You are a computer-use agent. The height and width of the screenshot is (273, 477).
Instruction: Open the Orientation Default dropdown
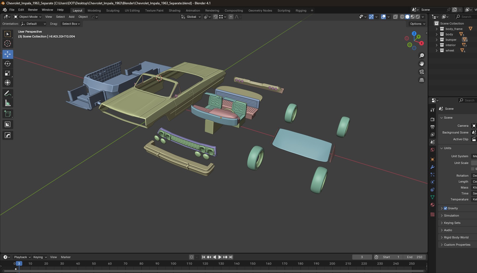[33, 24]
